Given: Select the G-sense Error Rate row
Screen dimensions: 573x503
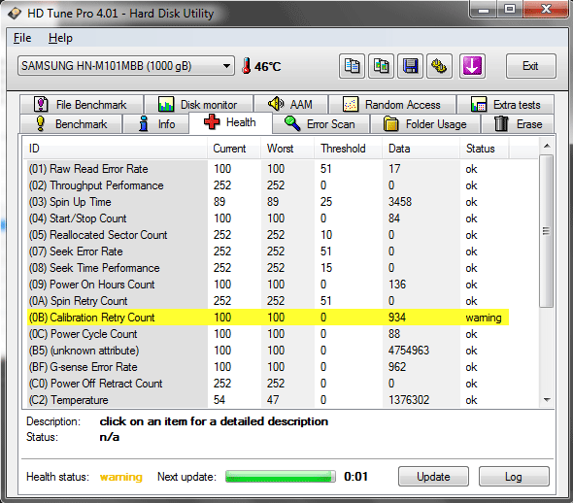Looking at the screenshot, I should pos(268,367).
